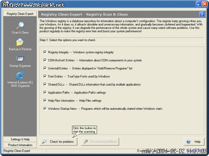Click Check for problems button
Viewport: 209px width, 156px height.
click(x=59, y=141)
